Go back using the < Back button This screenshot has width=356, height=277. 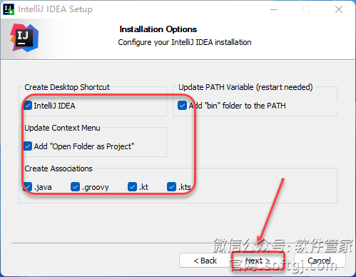205,261
